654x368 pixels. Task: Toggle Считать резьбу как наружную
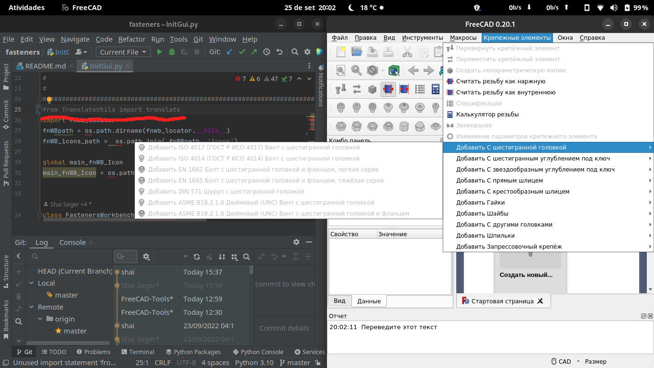[x=502, y=81]
